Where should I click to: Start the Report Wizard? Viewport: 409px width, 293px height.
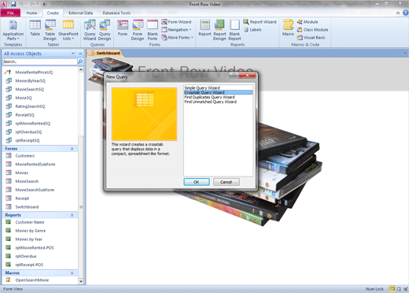coord(260,22)
